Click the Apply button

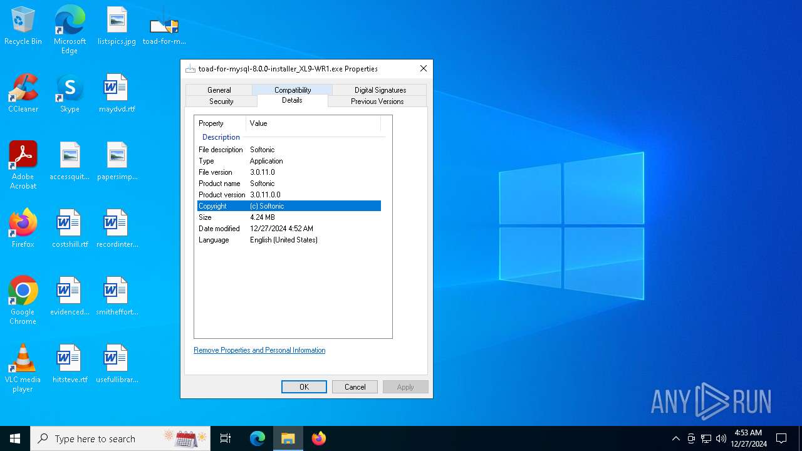pos(405,387)
